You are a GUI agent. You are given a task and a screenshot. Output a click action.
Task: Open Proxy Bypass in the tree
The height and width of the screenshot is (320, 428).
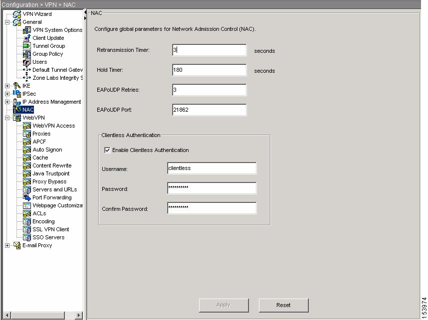tap(49, 181)
